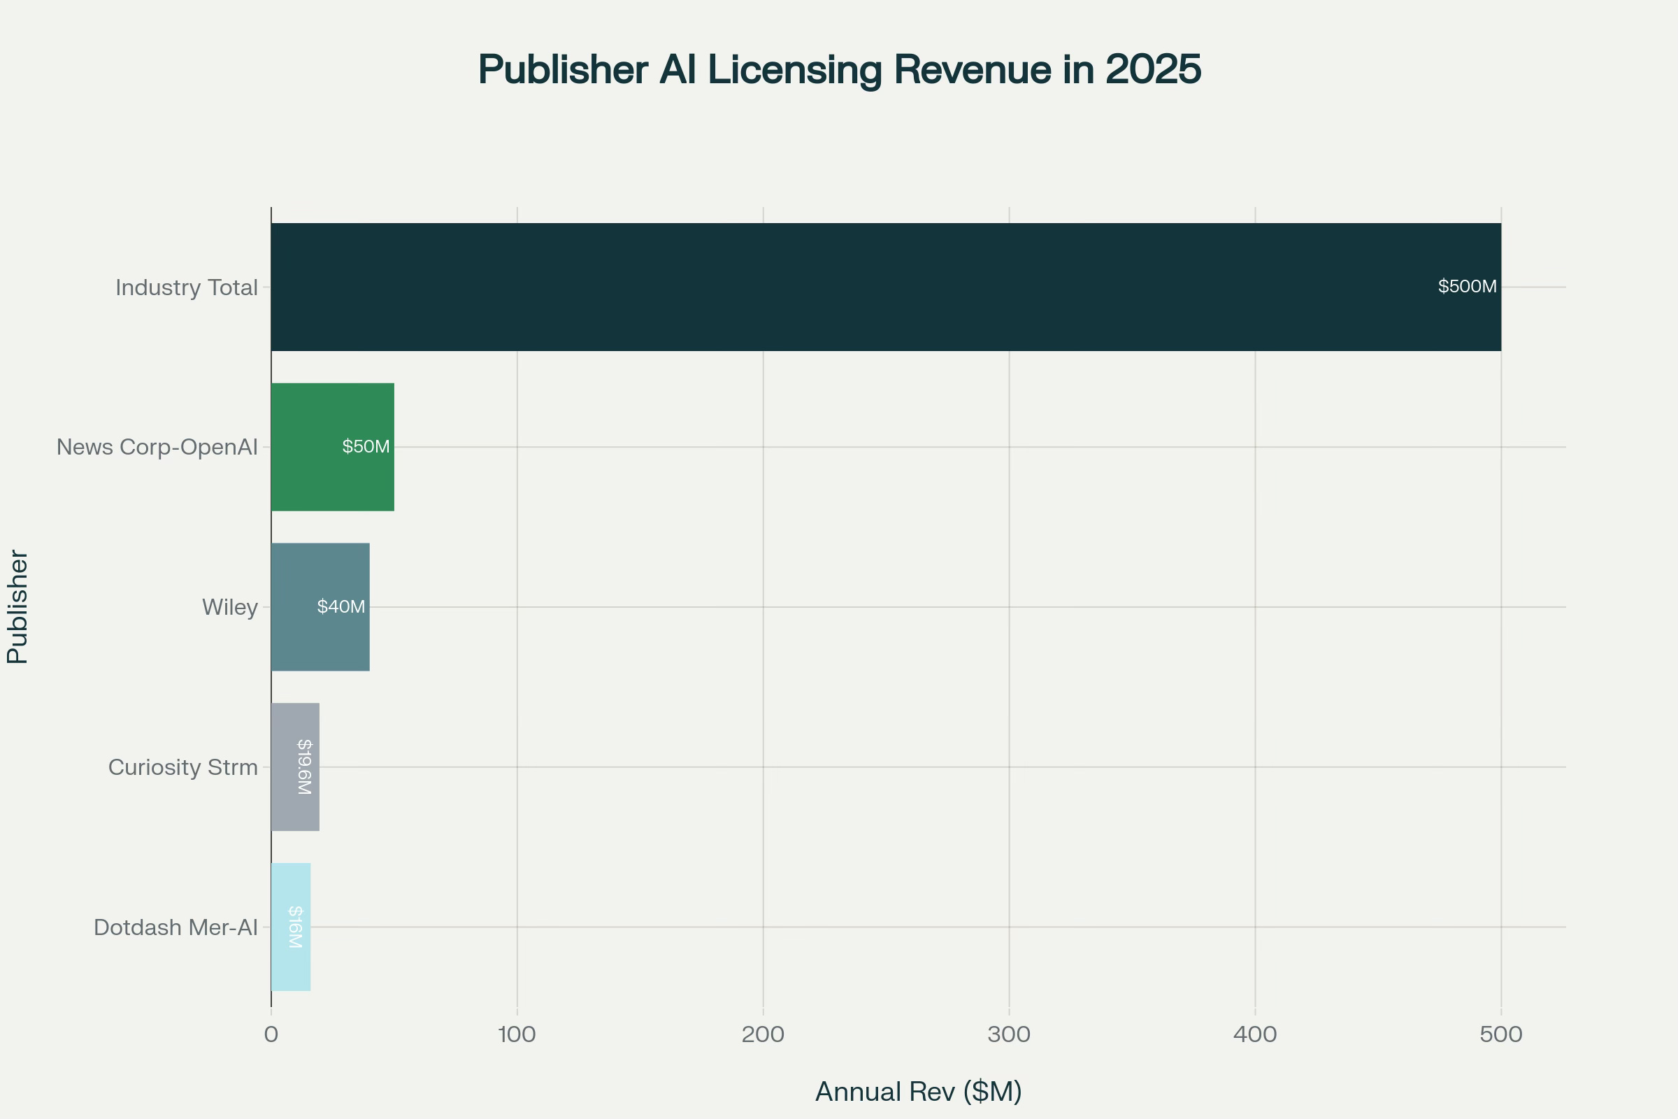Viewport: 1678px width, 1119px height.
Task: Click the chart title text
Action: point(839,70)
